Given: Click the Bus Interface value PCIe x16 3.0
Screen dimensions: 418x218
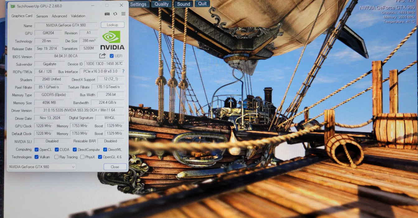Looking at the screenshot, I should [100, 72].
